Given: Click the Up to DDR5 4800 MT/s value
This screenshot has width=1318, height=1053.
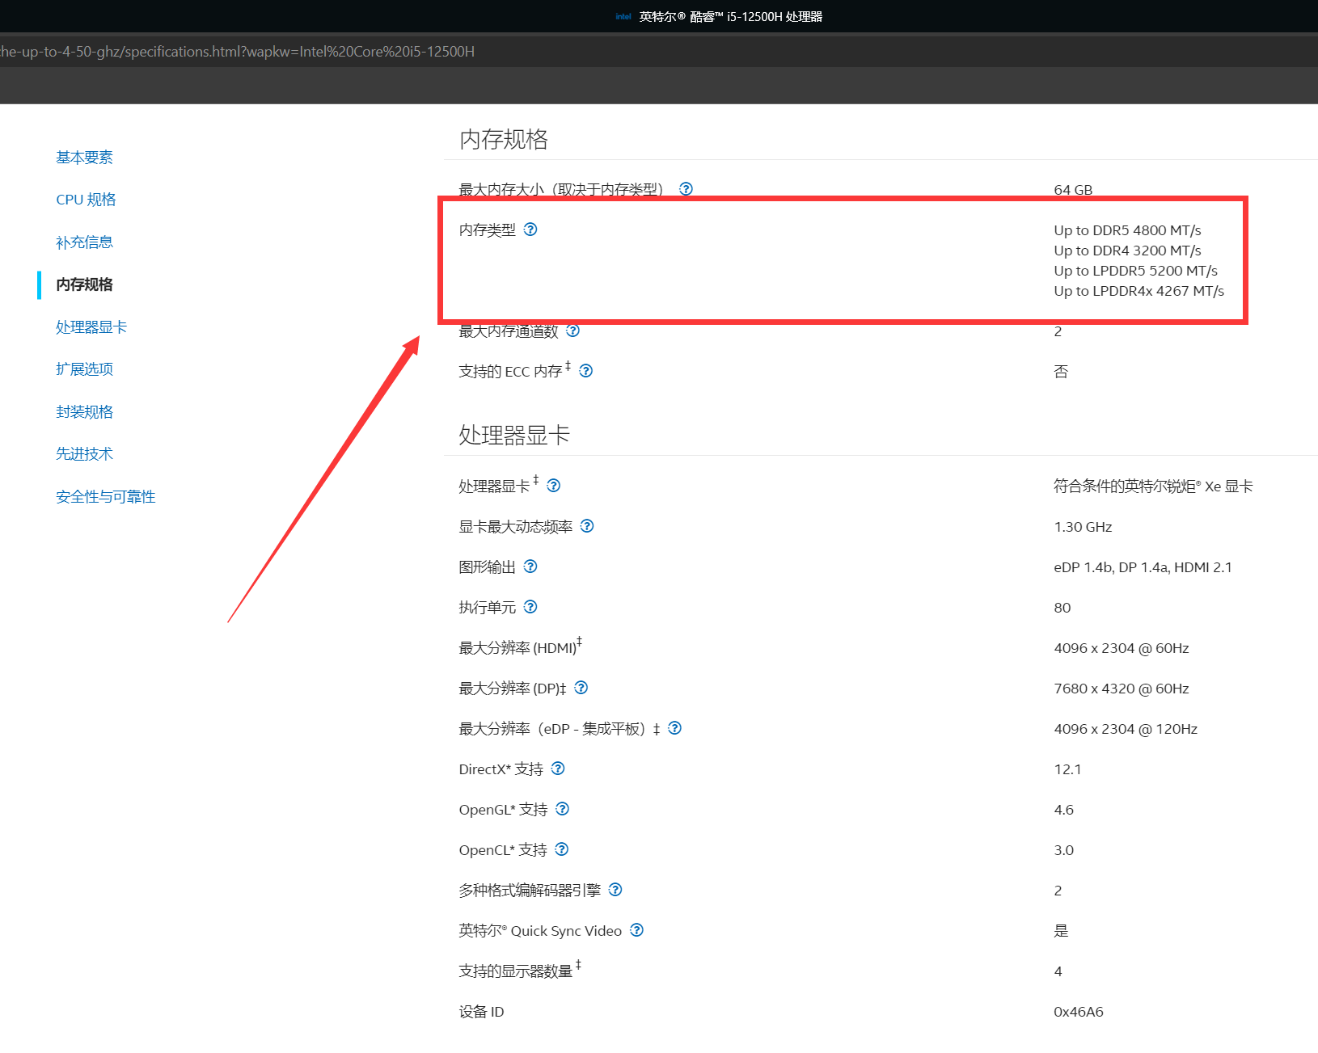Looking at the screenshot, I should click(x=1127, y=230).
